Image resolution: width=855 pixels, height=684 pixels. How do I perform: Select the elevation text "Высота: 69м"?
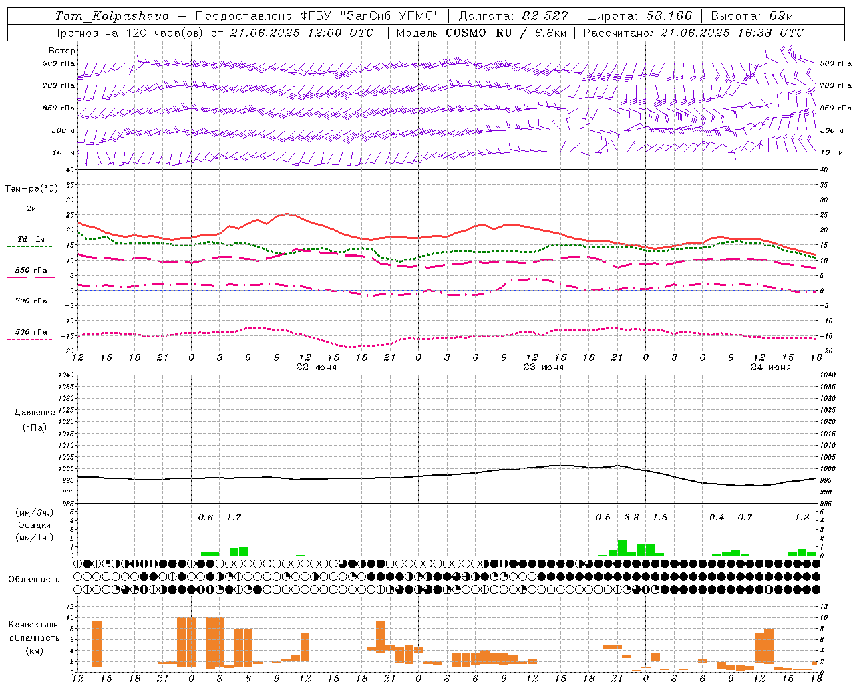(x=752, y=16)
